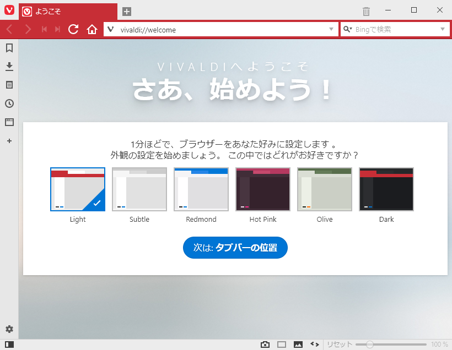Click the Light theme label

(78, 220)
